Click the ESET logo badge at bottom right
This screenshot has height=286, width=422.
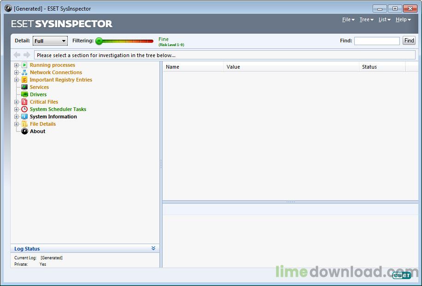click(x=402, y=275)
